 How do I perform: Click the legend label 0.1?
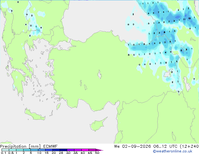coord(3,153)
